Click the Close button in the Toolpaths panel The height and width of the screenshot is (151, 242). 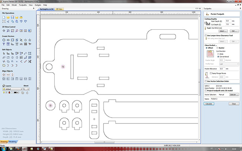tap(234, 104)
